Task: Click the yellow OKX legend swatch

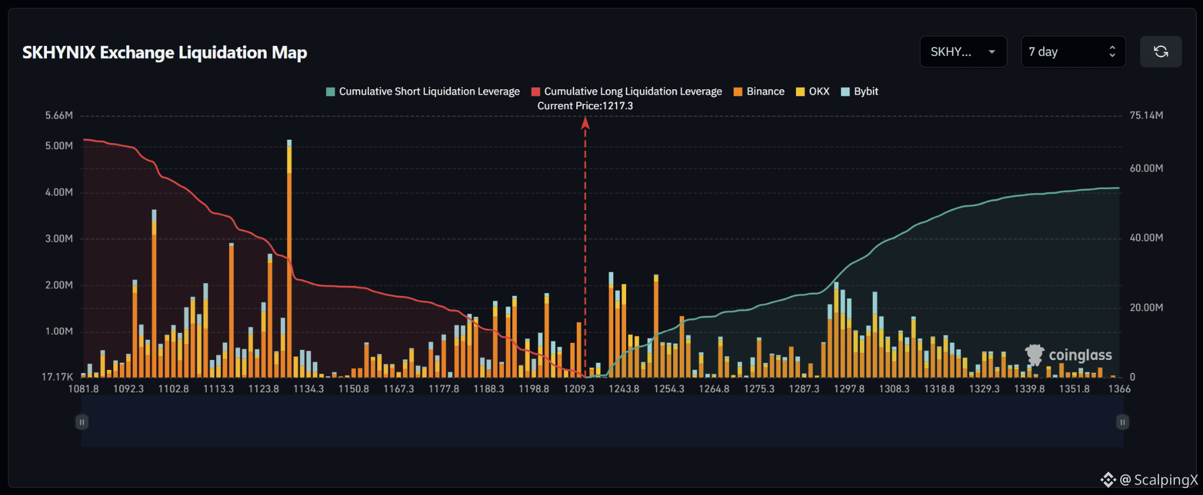Action: (x=800, y=92)
